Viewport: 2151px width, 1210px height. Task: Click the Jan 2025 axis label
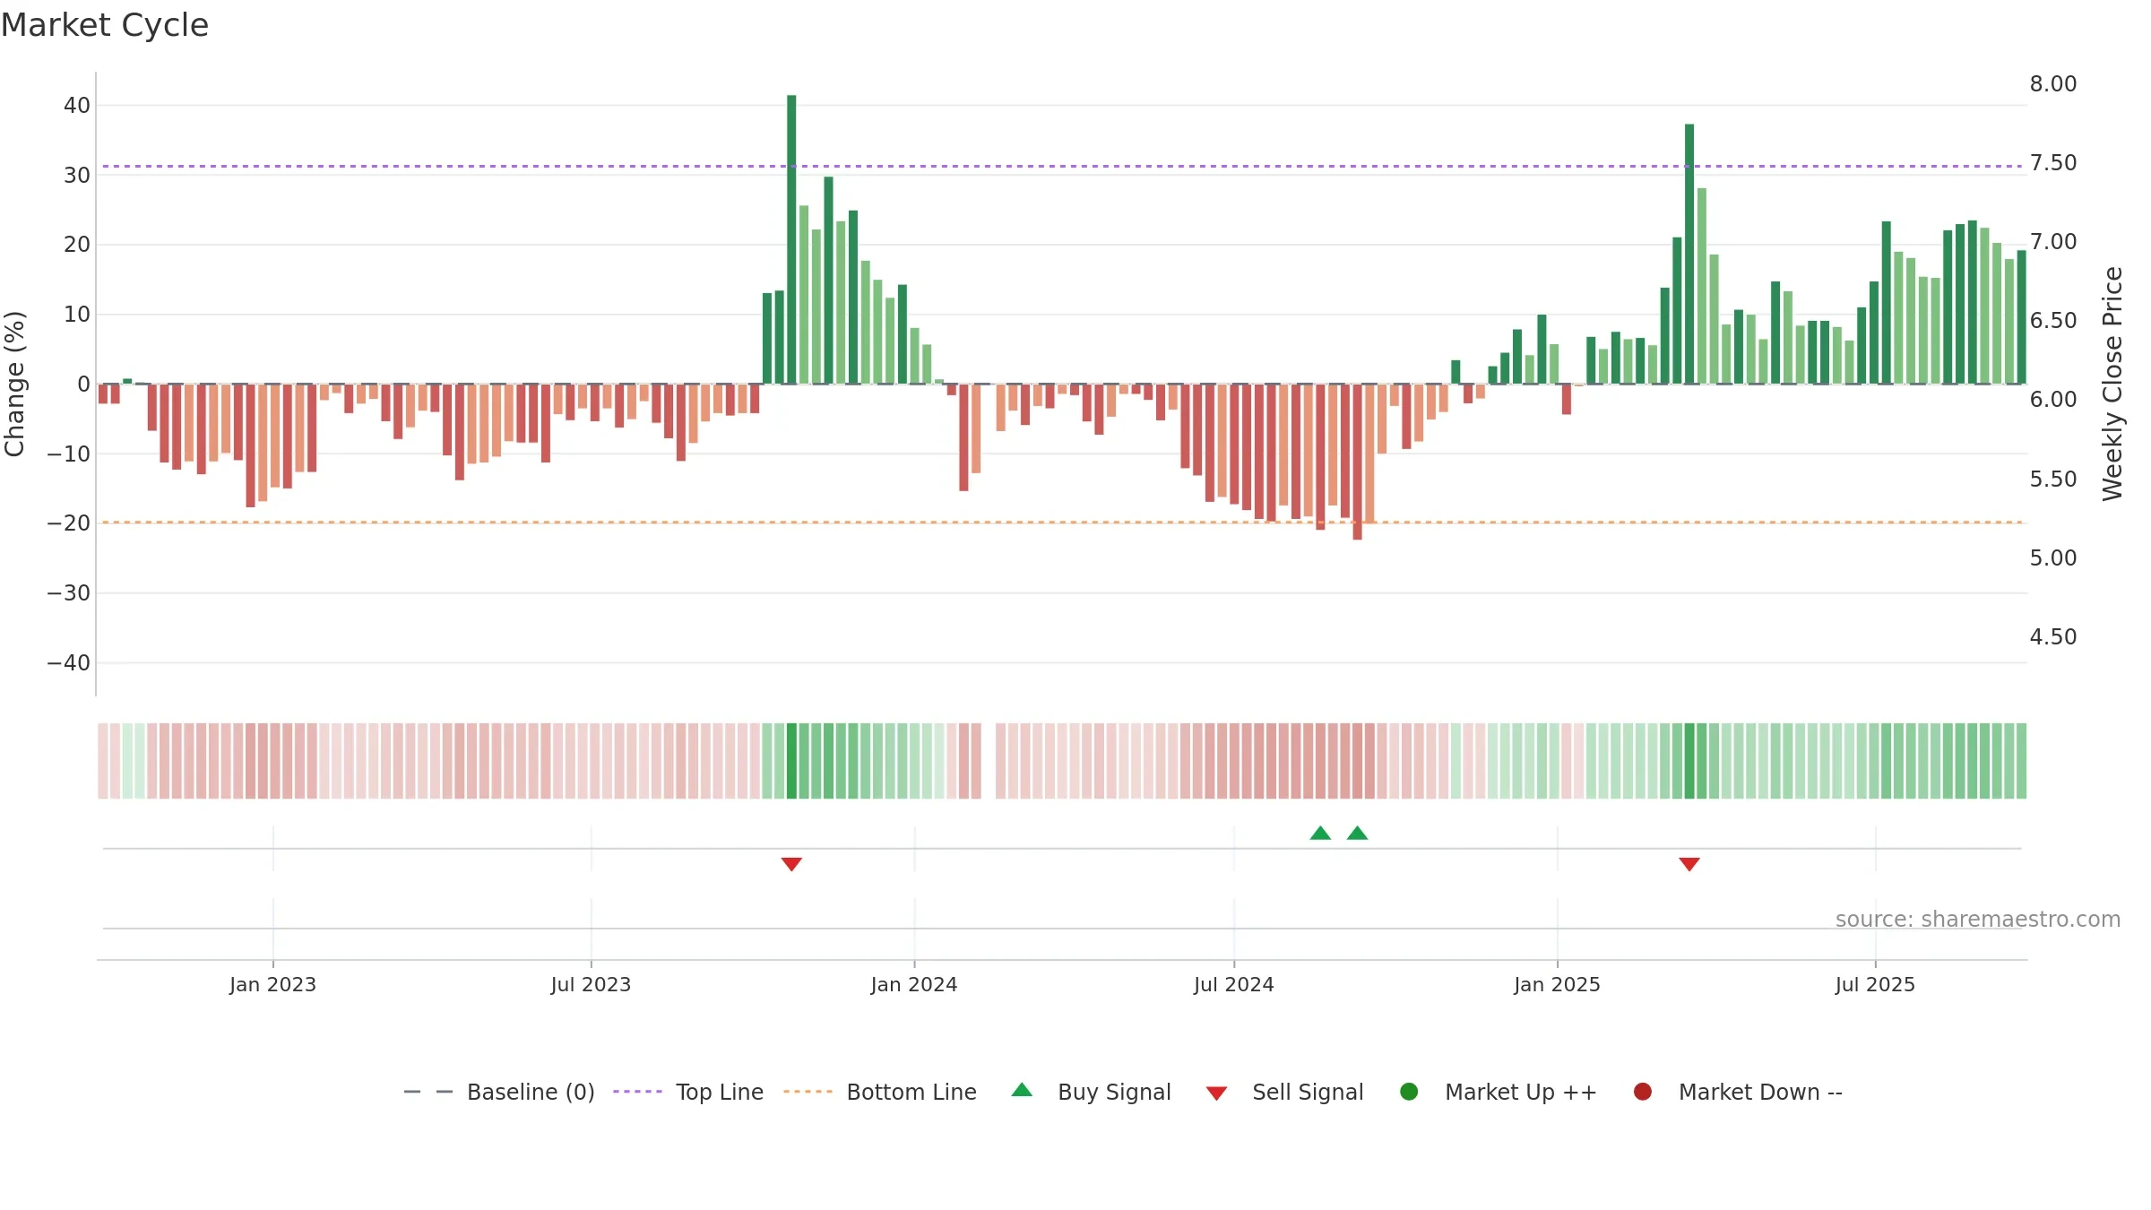pyautogui.click(x=1557, y=984)
